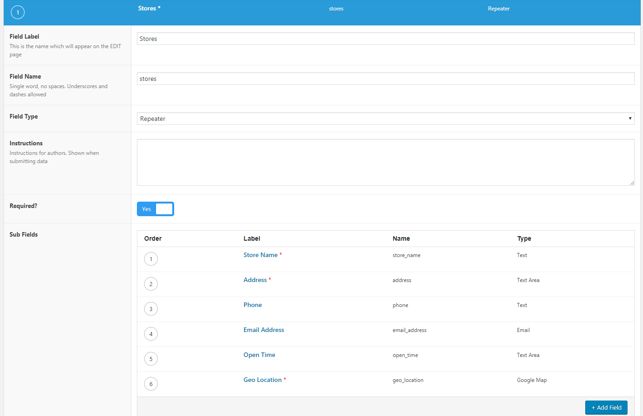
Task: Click the email_address cell
Action: 410,330
